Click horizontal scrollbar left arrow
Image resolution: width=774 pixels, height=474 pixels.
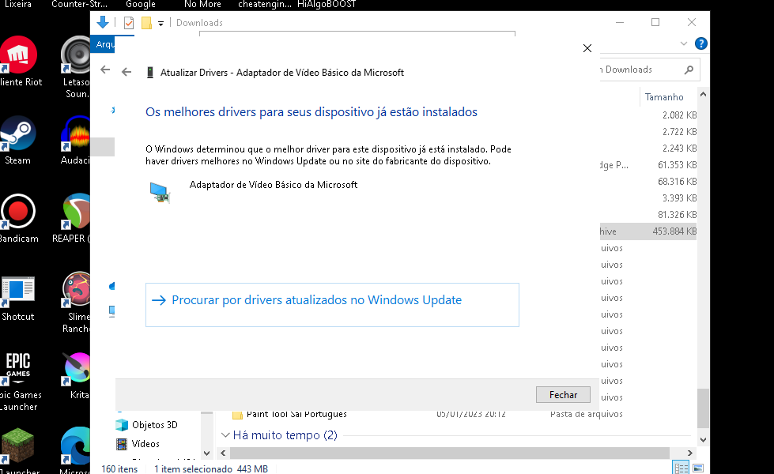coord(223,453)
